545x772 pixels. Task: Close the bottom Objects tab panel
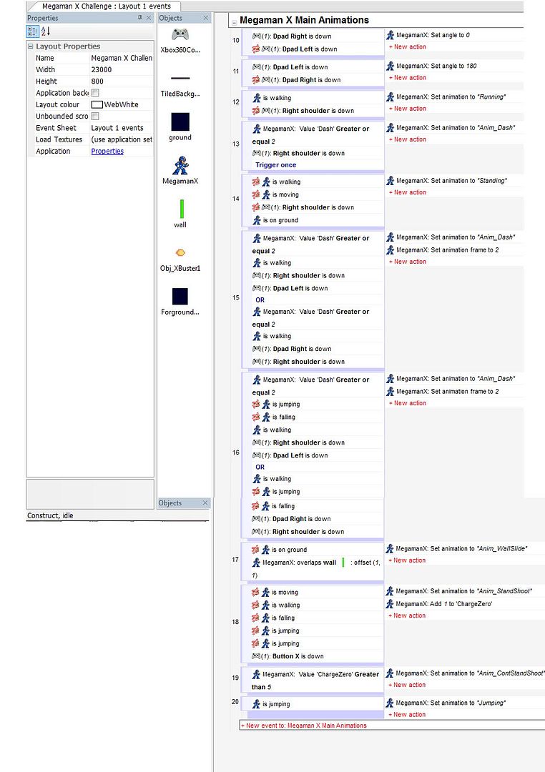(x=205, y=503)
